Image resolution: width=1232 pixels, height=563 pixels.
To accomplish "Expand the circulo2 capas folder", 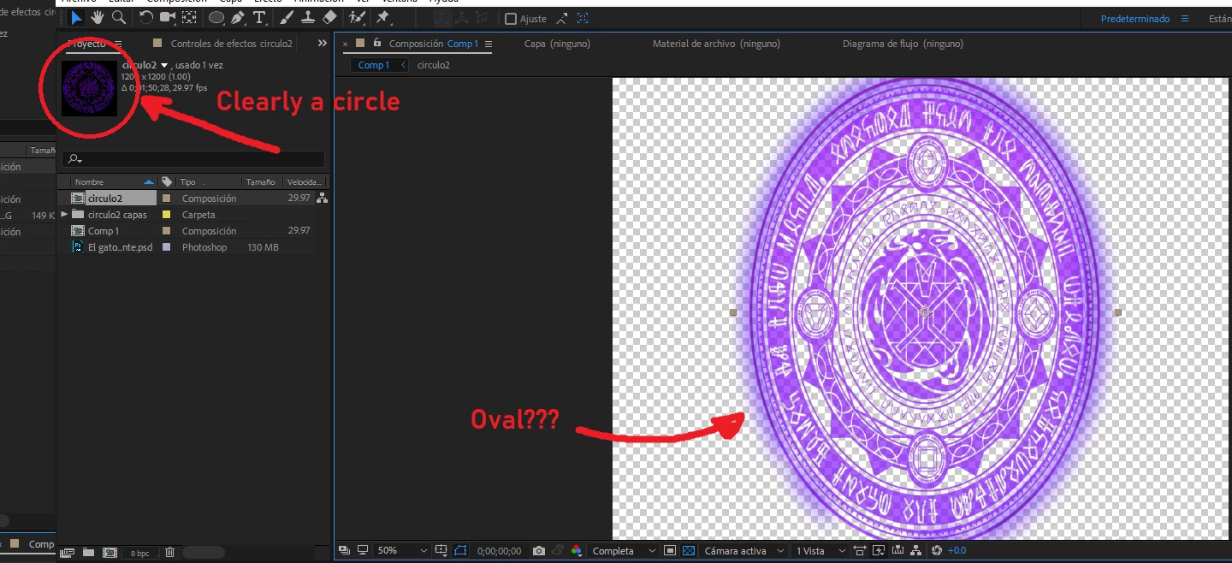I will click(64, 214).
